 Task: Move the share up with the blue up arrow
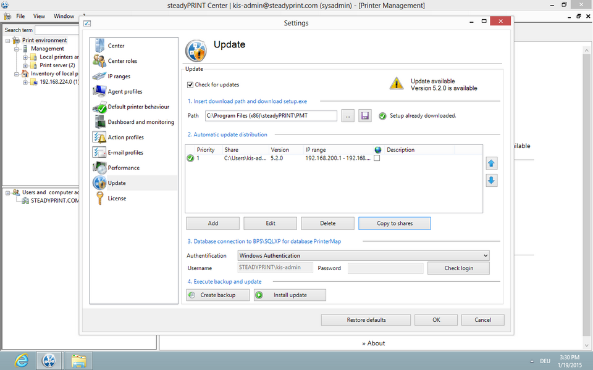(492, 163)
